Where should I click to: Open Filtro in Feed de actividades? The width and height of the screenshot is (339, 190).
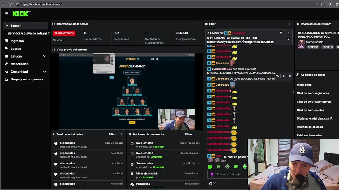coord(112,134)
